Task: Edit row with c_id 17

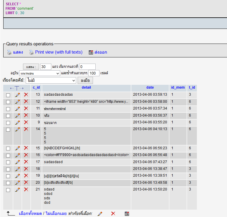Action: point(17,162)
